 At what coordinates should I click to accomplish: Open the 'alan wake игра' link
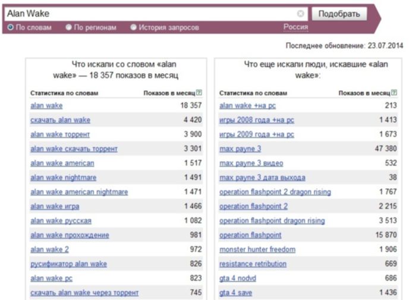[x=55, y=206]
